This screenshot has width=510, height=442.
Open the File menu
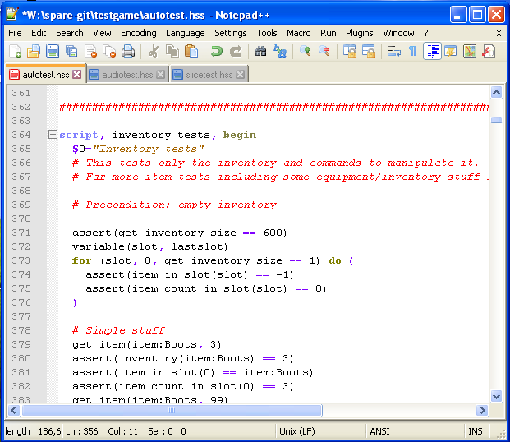(x=15, y=33)
